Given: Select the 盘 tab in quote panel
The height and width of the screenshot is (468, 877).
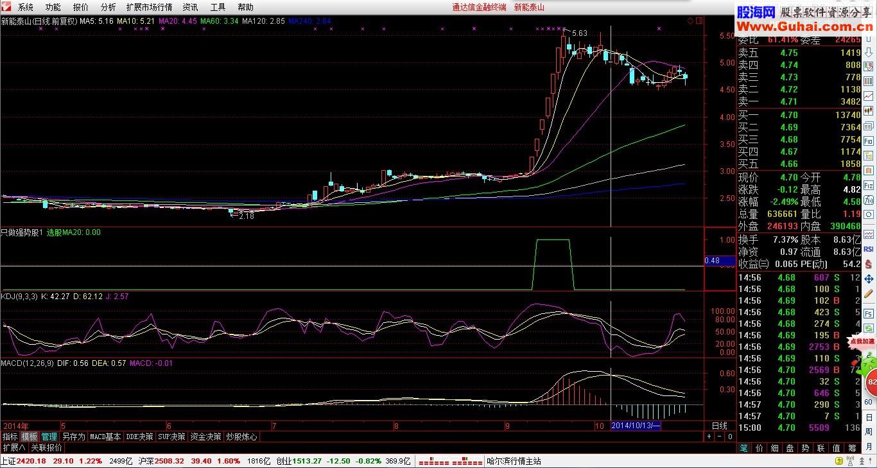Looking at the screenshot, I should click(790, 448).
